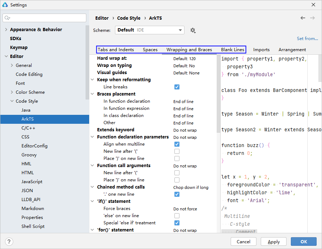Toggle the '.' one new line checkbox
The image size is (322, 249).
[177, 194]
